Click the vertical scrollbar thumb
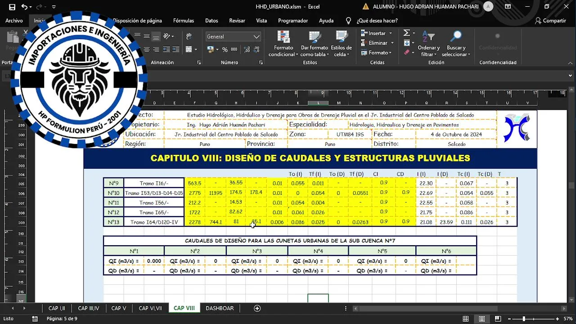576x324 pixels. (571, 185)
